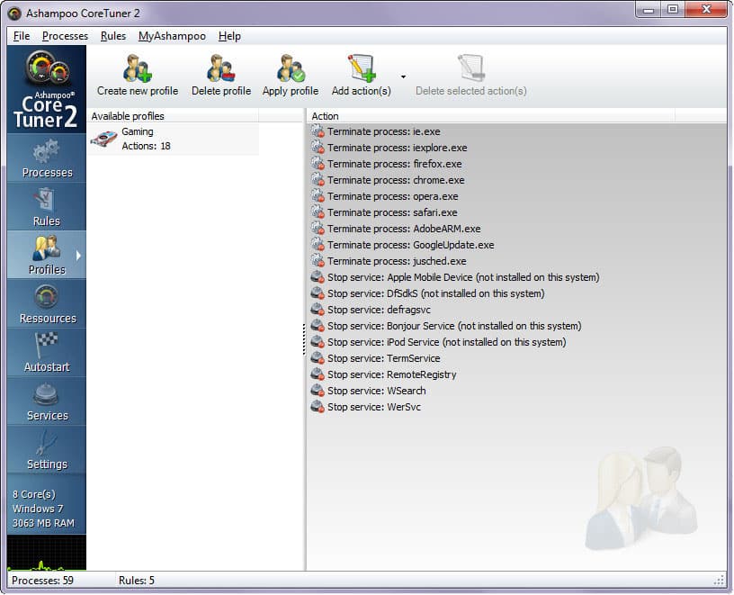The height and width of the screenshot is (595, 734).
Task: Click the icon for Terminate process: ie.exe
Action: tap(318, 131)
